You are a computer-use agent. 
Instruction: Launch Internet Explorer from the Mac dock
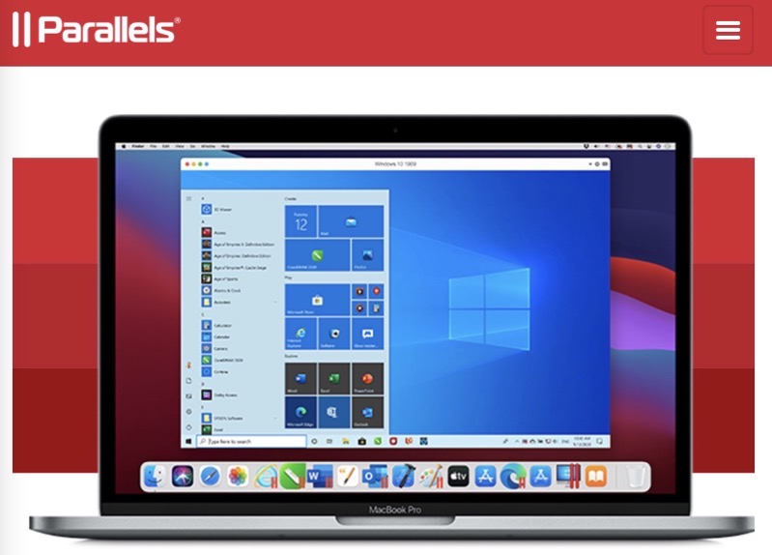266,477
